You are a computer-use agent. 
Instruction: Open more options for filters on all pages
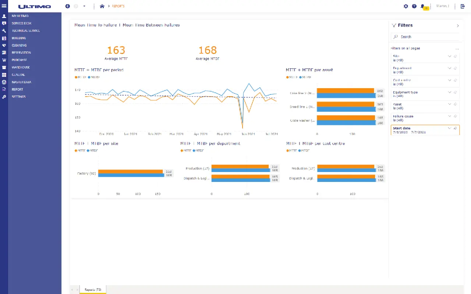[457, 48]
